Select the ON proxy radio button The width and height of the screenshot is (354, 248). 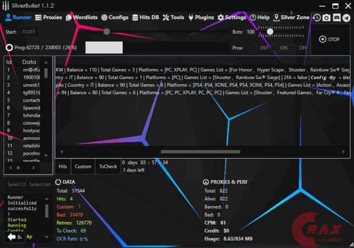pyautogui.click(x=274, y=48)
